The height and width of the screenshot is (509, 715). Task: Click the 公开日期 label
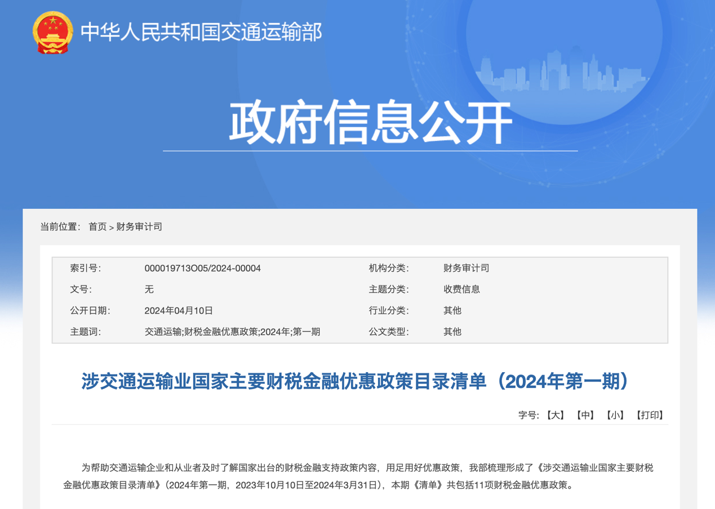(90, 311)
